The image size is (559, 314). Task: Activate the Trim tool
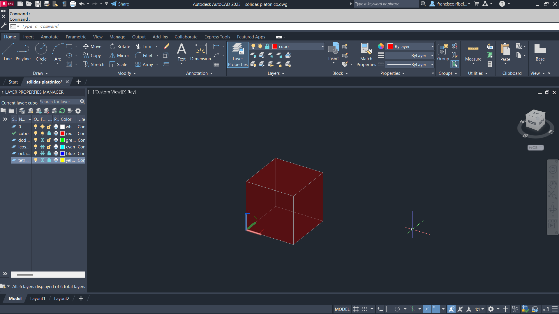(143, 47)
